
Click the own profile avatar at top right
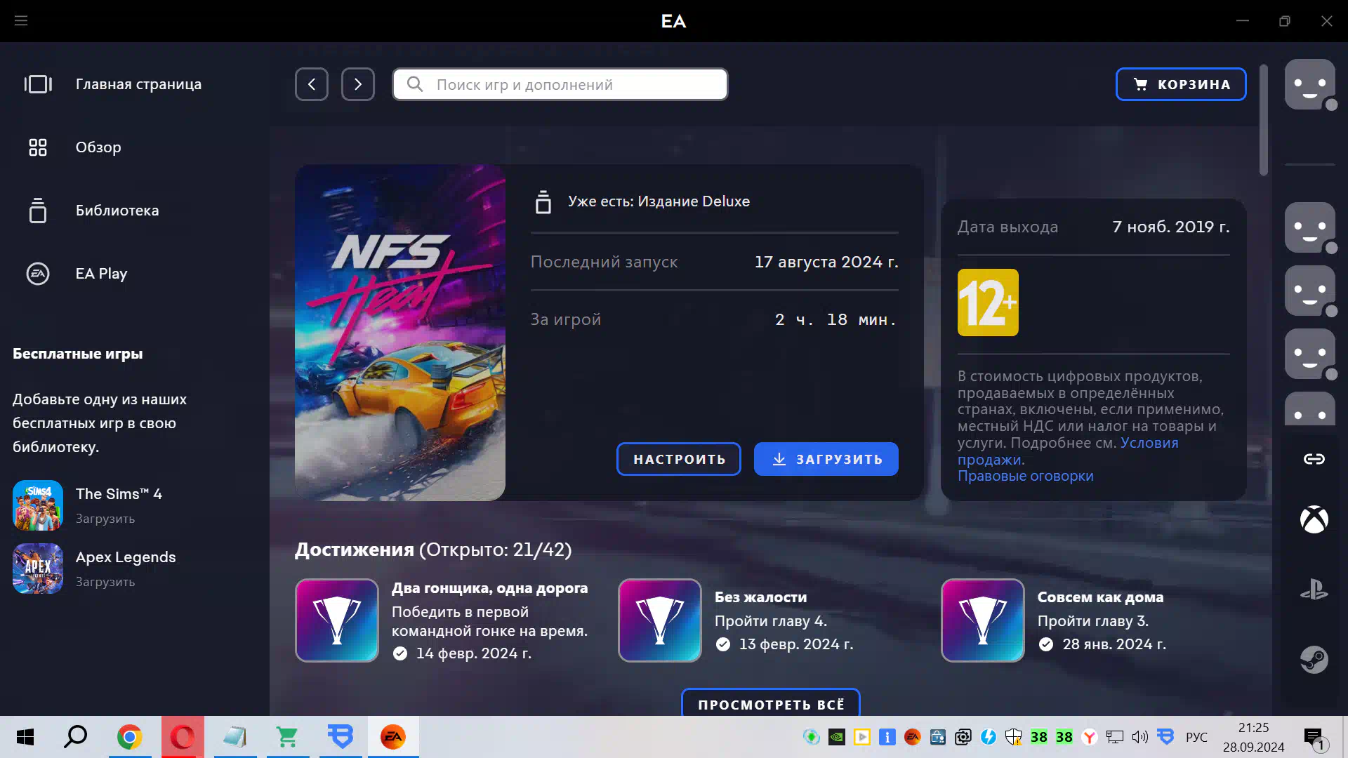click(1310, 84)
